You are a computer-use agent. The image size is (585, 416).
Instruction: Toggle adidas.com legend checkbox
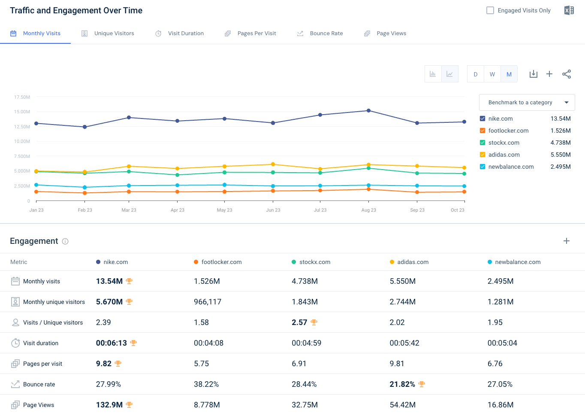pyautogui.click(x=482, y=155)
